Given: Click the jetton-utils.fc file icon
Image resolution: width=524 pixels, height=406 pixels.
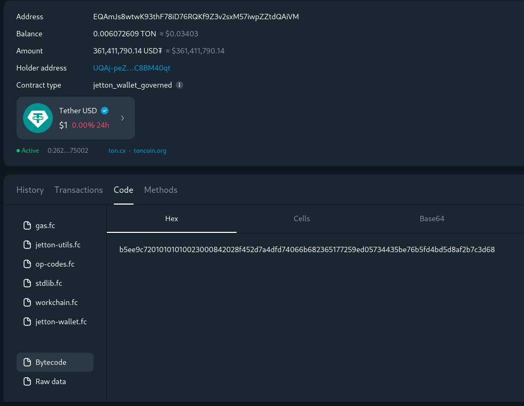Looking at the screenshot, I should click(27, 245).
